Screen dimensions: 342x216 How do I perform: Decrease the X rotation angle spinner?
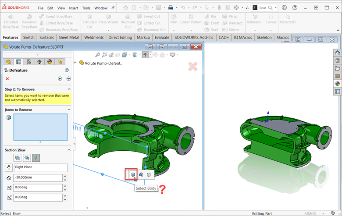65,190
